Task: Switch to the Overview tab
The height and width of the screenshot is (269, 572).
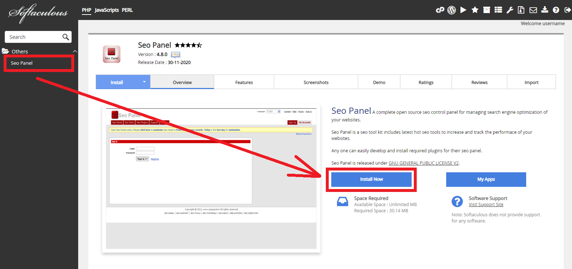Action: click(x=182, y=82)
